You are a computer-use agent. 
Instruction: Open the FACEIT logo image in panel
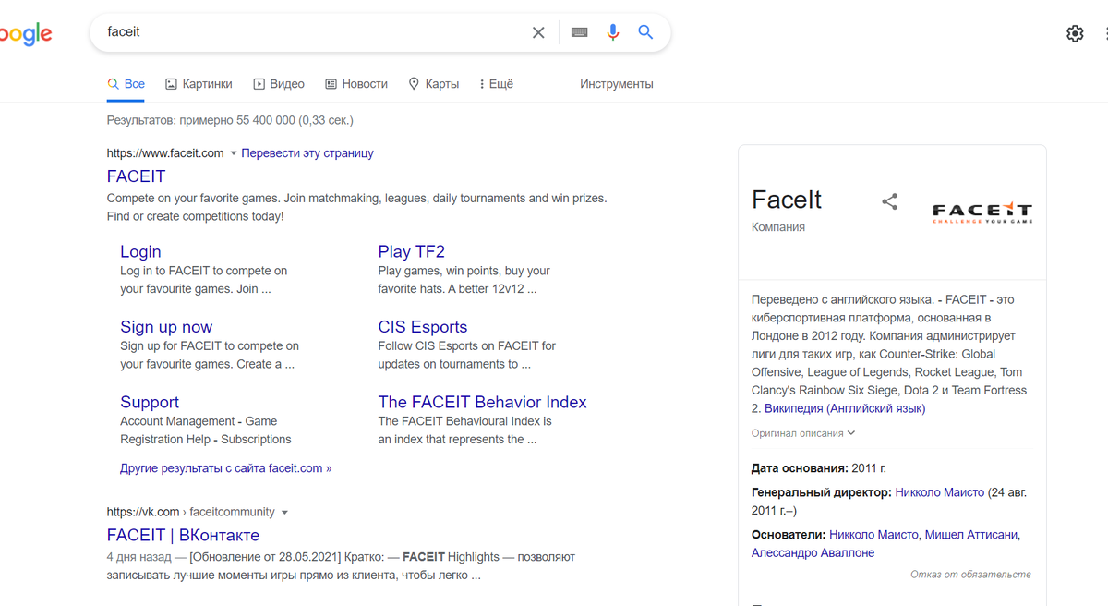[x=982, y=212]
